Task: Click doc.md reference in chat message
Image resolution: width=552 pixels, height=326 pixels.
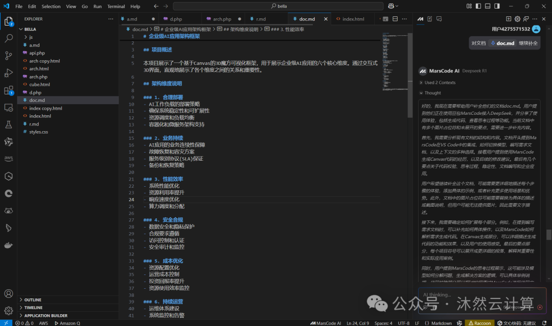Action: point(502,43)
